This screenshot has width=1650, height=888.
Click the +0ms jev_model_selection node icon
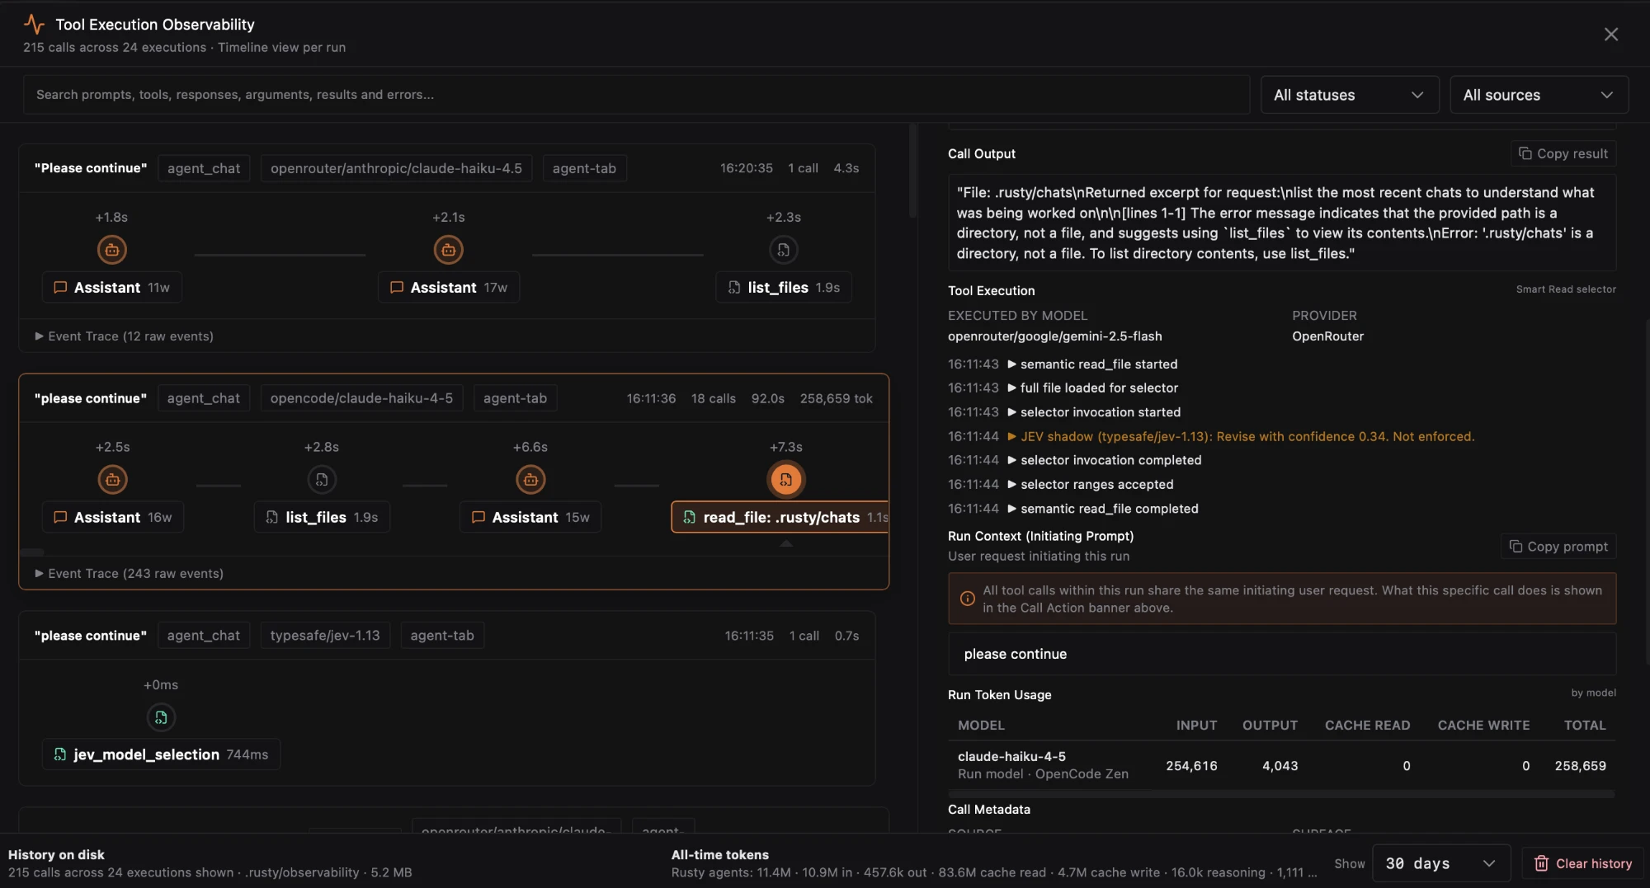tap(161, 717)
